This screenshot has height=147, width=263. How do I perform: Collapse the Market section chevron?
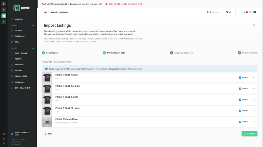[x=33, y=26]
